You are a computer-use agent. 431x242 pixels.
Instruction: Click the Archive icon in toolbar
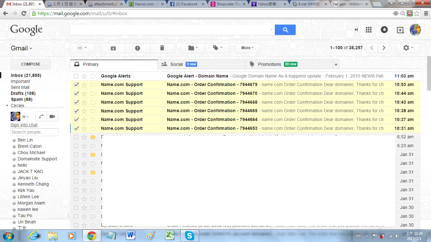pos(113,48)
